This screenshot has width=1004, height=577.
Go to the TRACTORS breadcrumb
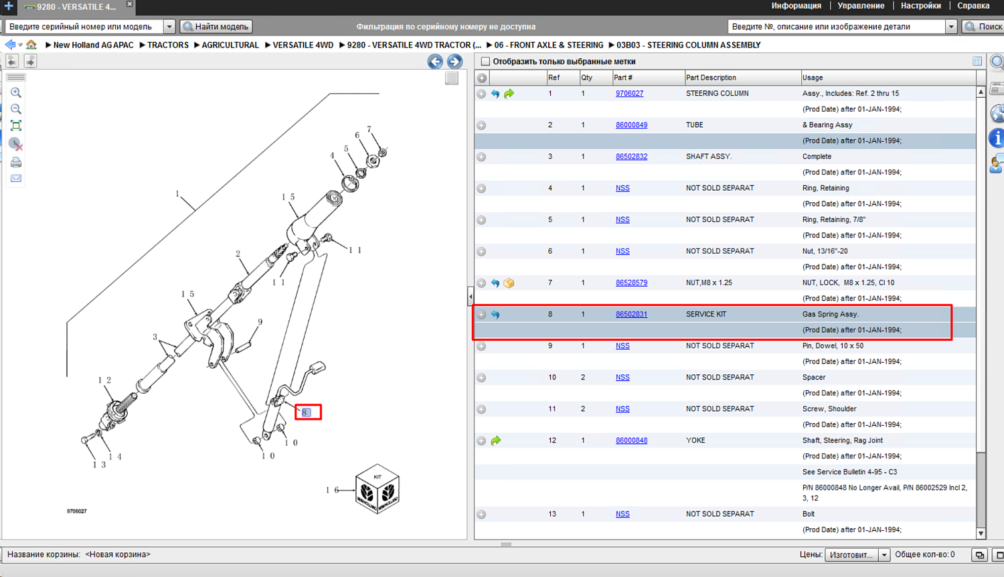click(x=167, y=45)
